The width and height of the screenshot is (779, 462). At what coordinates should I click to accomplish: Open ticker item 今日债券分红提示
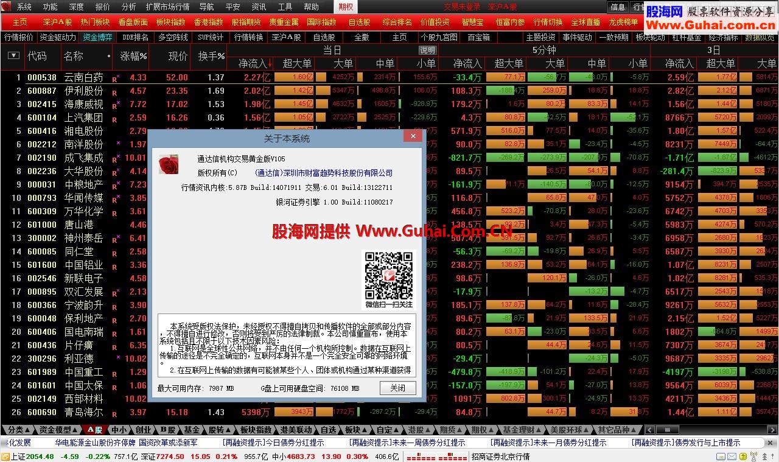(x=273, y=443)
